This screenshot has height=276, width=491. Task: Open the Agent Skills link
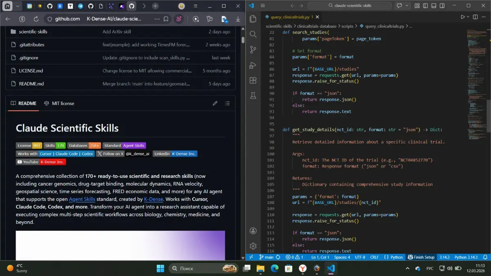click(x=82, y=199)
